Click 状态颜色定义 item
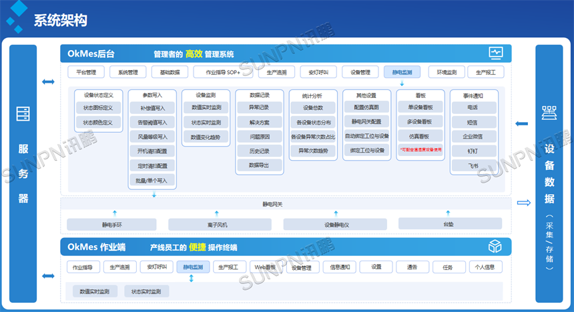 coord(99,122)
